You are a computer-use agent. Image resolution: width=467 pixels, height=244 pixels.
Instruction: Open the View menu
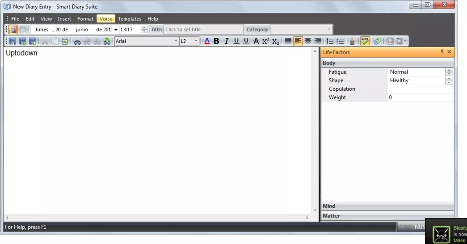coord(46,19)
